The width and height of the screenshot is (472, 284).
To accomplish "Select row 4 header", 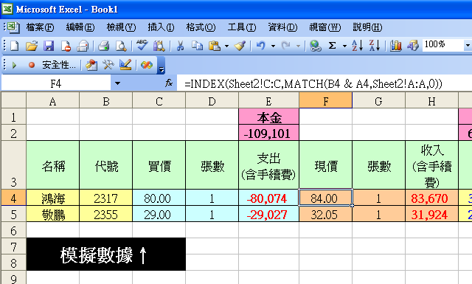I will point(13,198).
